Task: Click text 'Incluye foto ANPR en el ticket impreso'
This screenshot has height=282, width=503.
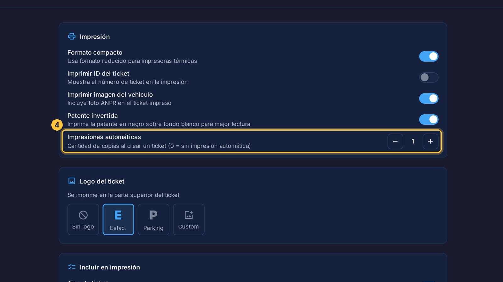Action: (119, 103)
